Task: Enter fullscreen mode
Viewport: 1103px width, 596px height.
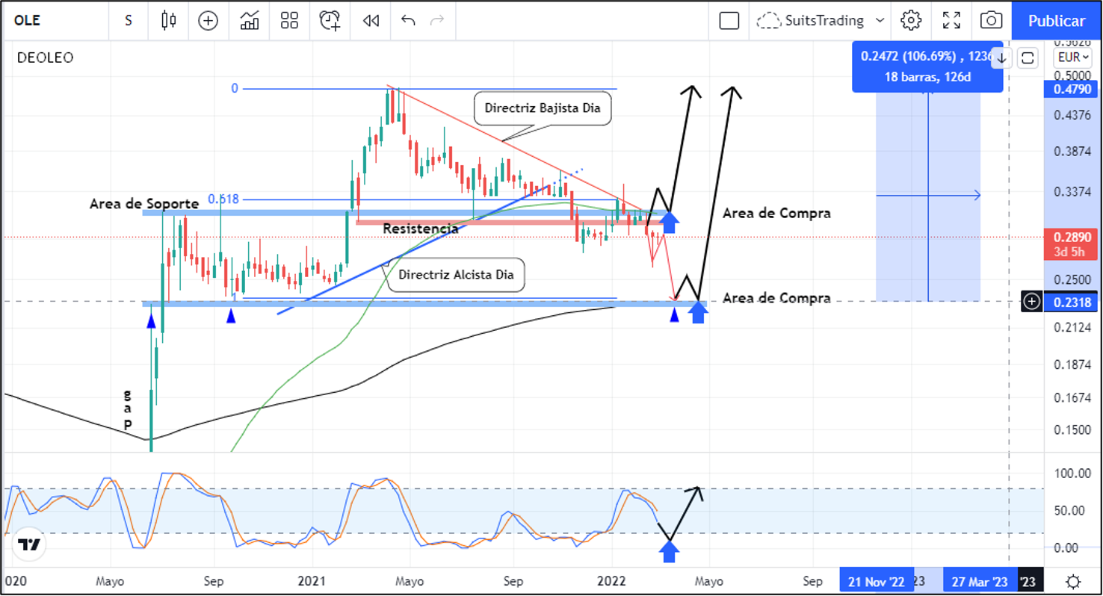Action: click(x=951, y=20)
